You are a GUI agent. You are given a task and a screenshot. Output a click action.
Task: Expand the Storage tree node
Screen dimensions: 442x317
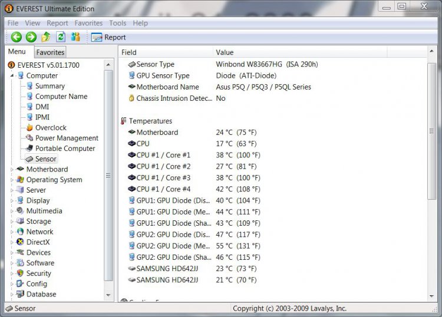(x=12, y=222)
